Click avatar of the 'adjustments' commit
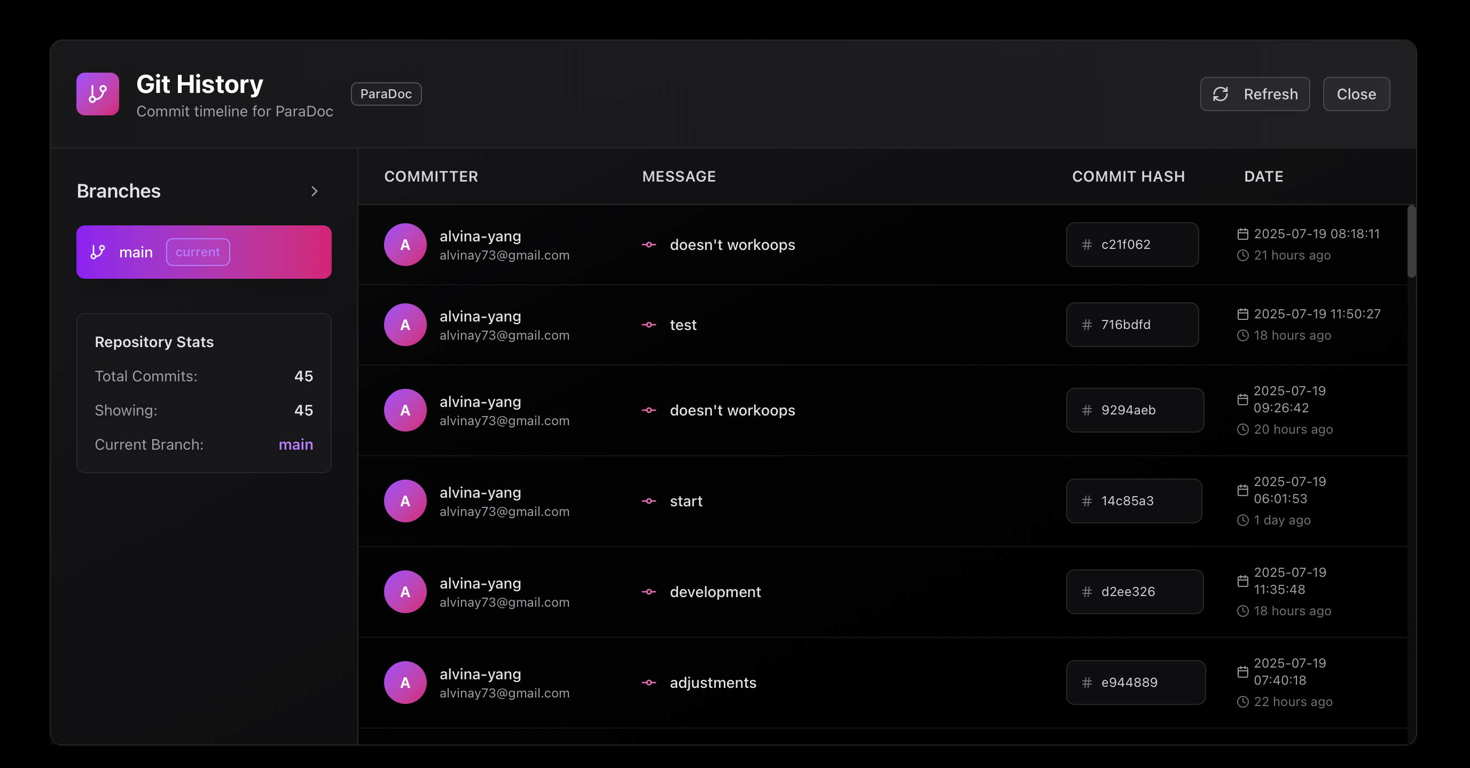Screen dimensions: 1470x768 point(404,683)
